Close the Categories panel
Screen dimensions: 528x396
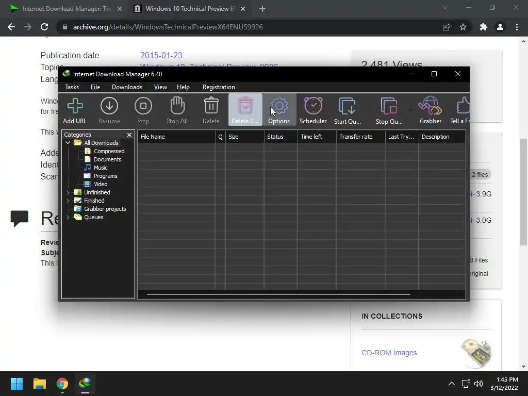click(x=129, y=135)
